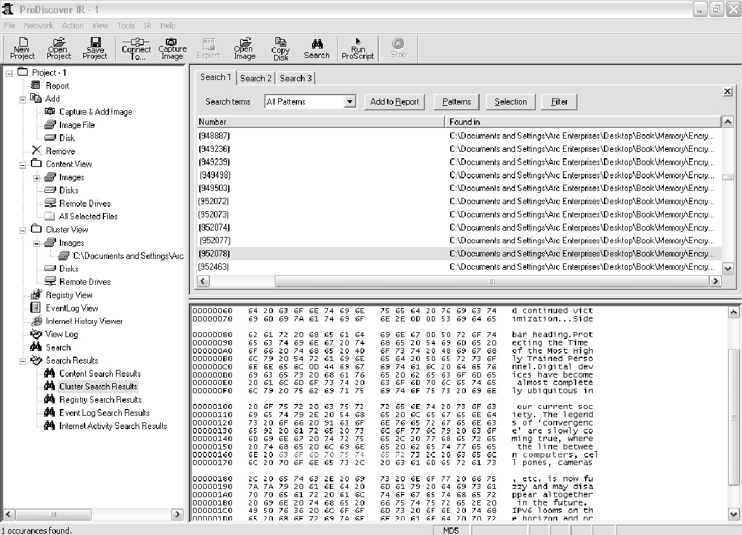The image size is (742, 535).
Task: Click the Found in column header
Action: (x=583, y=122)
